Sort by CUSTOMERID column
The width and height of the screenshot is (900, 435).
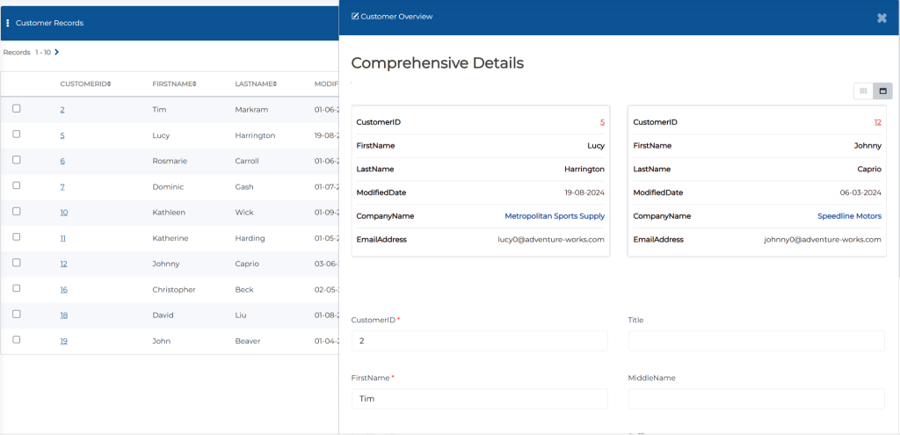(x=85, y=83)
